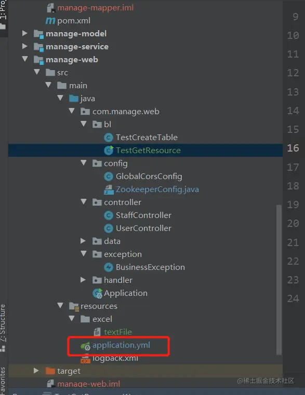The image size is (305, 395).
Task: Select the UserController class
Action: (x=143, y=228)
